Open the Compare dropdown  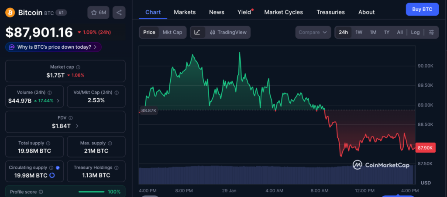[x=313, y=32]
